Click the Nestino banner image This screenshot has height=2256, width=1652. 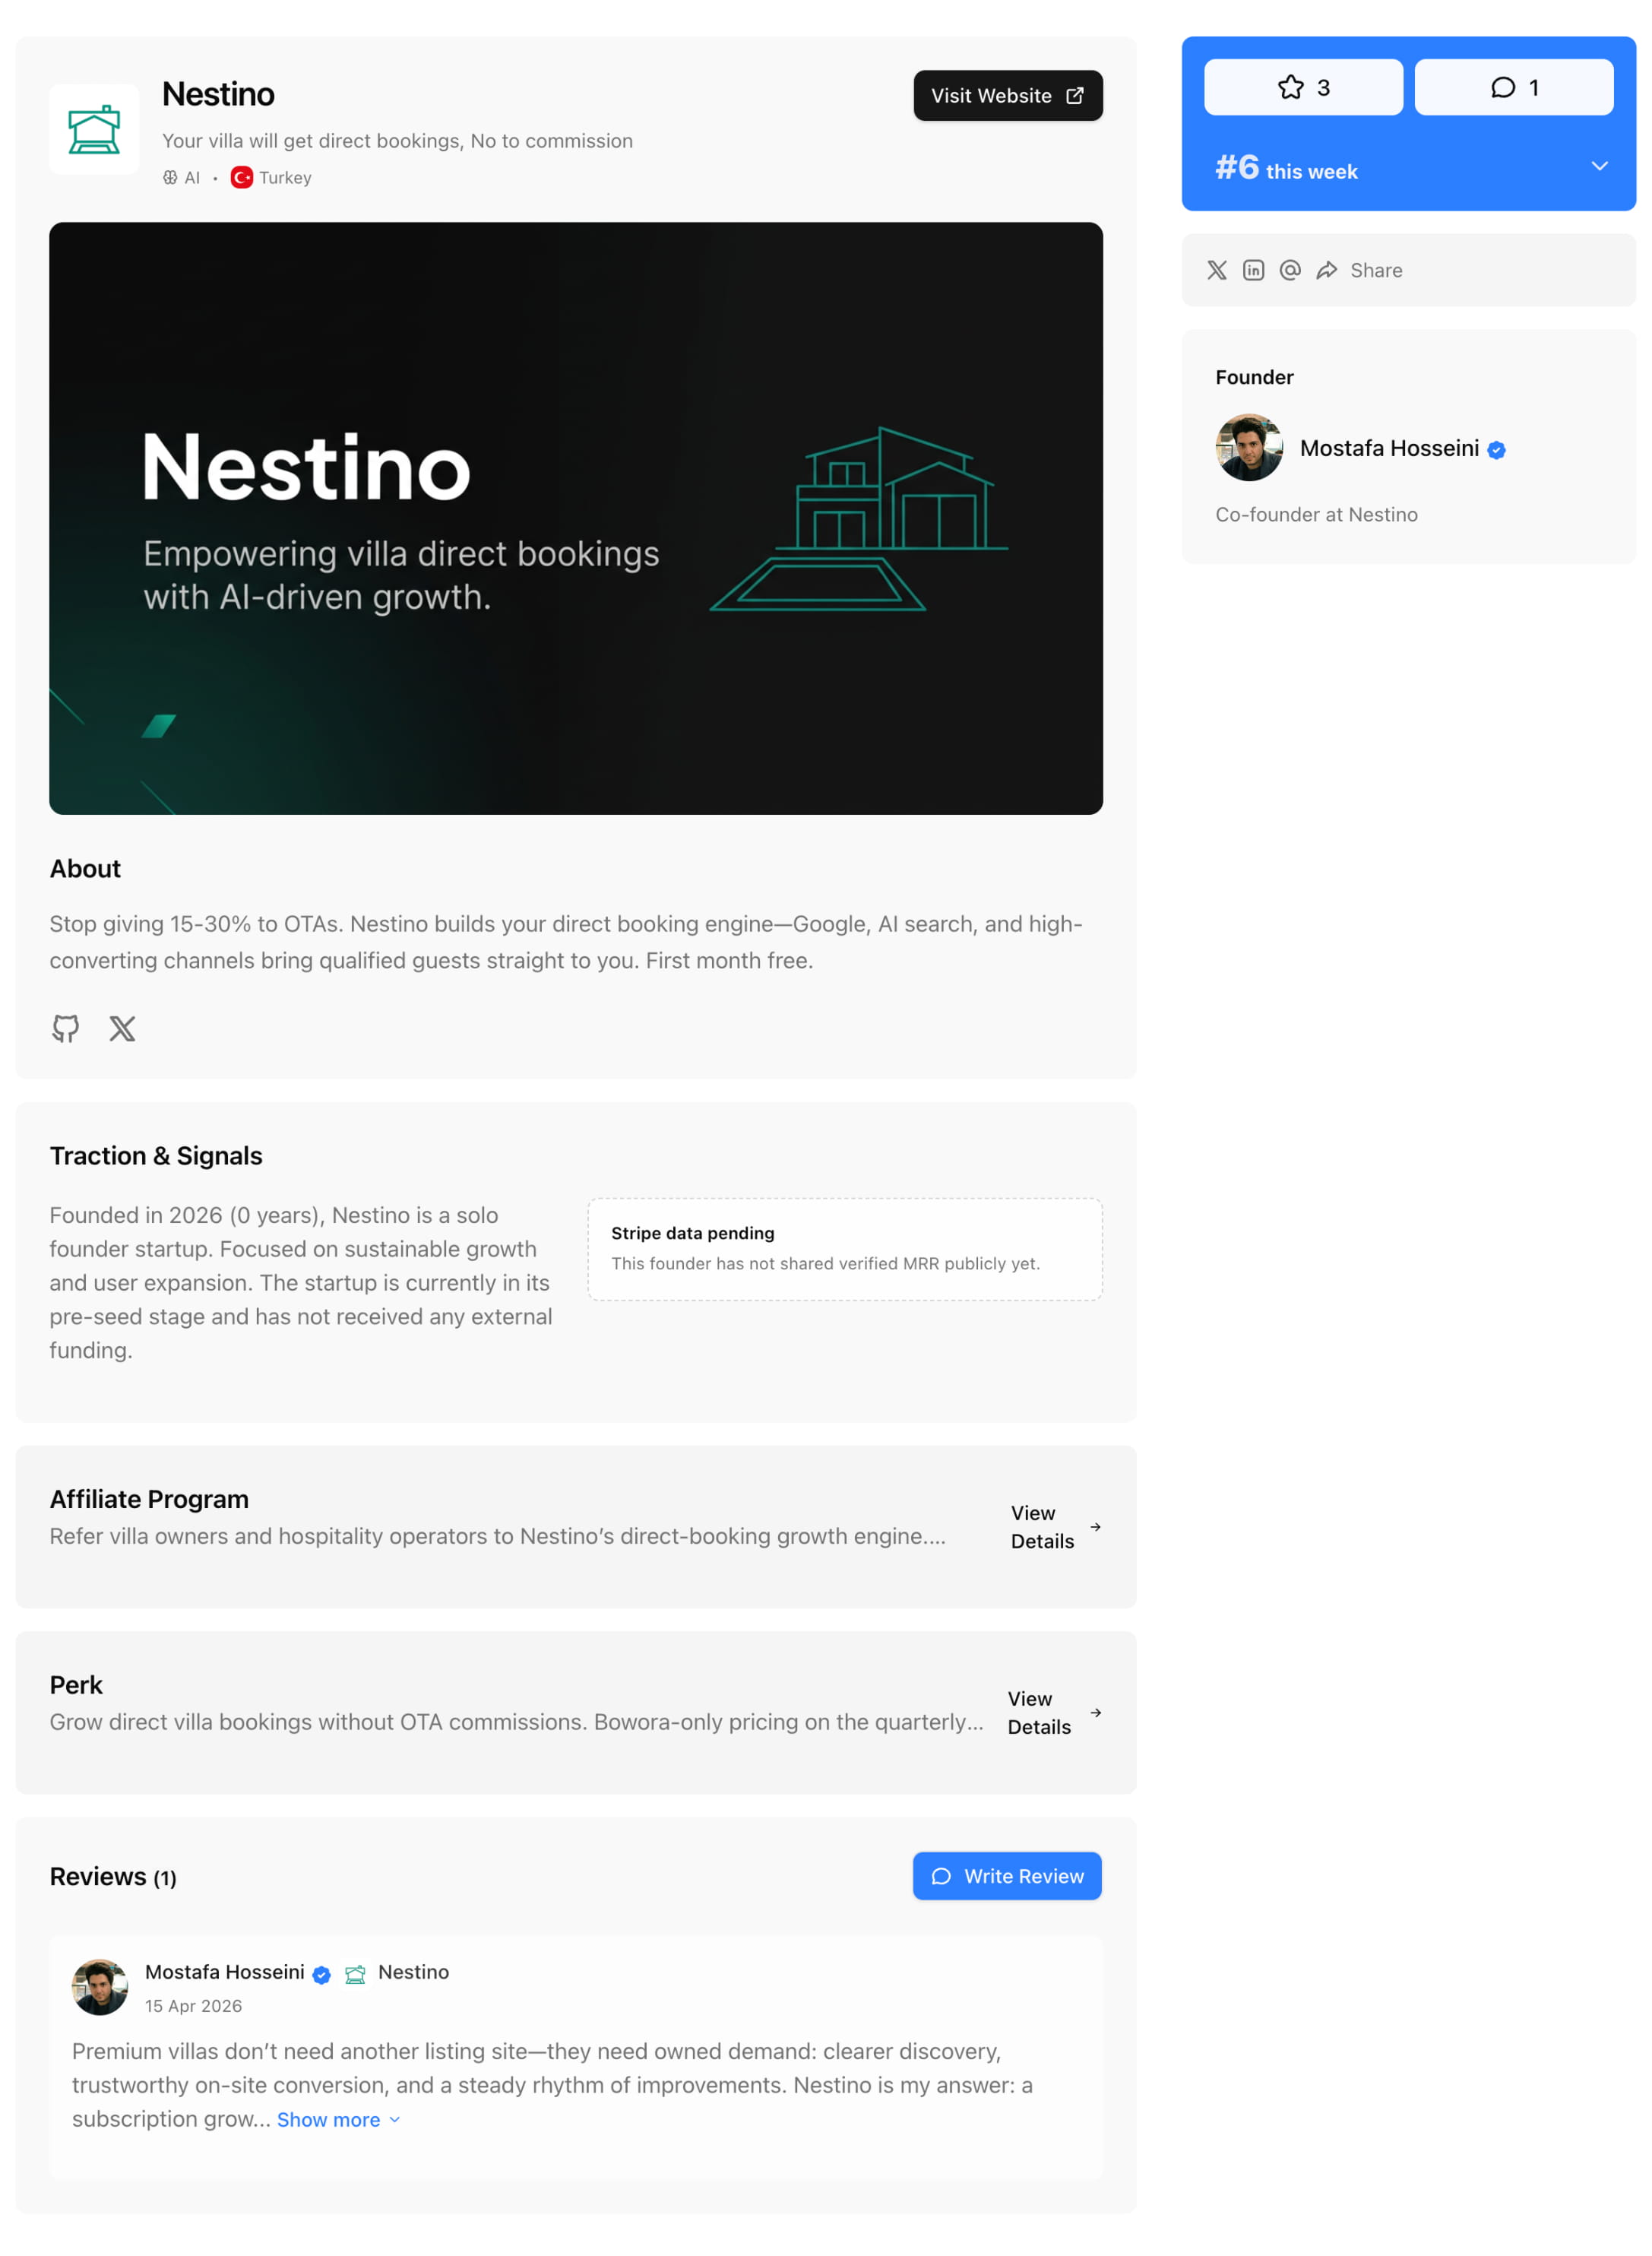(x=575, y=518)
